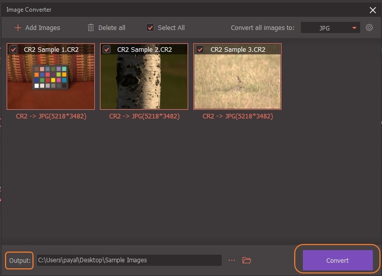382x276 pixels.
Task: Click the Output label
Action: point(20,260)
